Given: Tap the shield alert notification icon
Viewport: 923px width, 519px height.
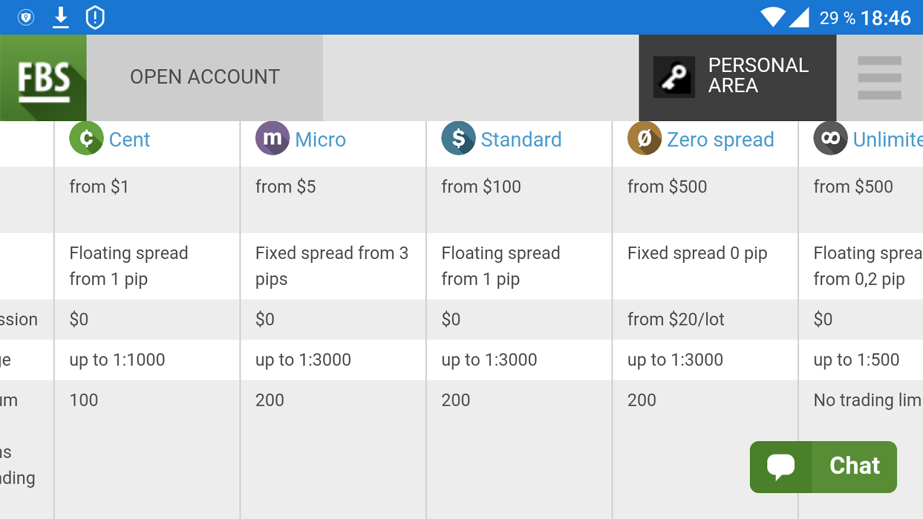Looking at the screenshot, I should coord(95,17).
